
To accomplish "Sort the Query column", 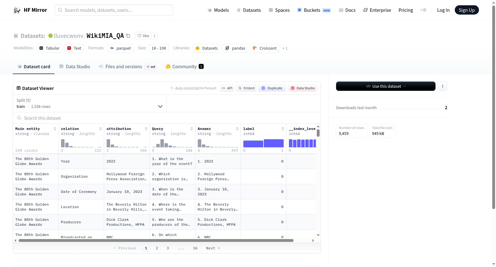I will coord(192,129).
